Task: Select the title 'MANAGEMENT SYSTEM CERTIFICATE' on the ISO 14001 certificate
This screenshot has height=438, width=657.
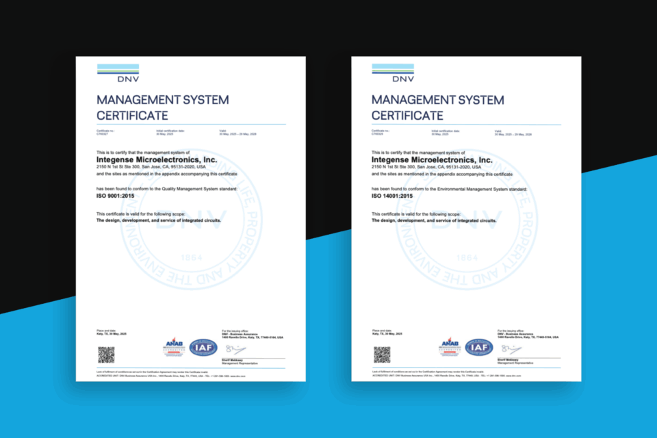Action: [x=437, y=107]
